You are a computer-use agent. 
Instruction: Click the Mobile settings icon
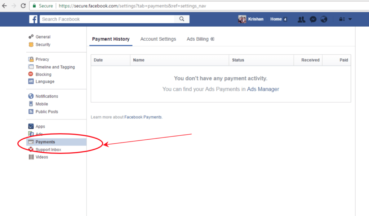pyautogui.click(x=32, y=104)
